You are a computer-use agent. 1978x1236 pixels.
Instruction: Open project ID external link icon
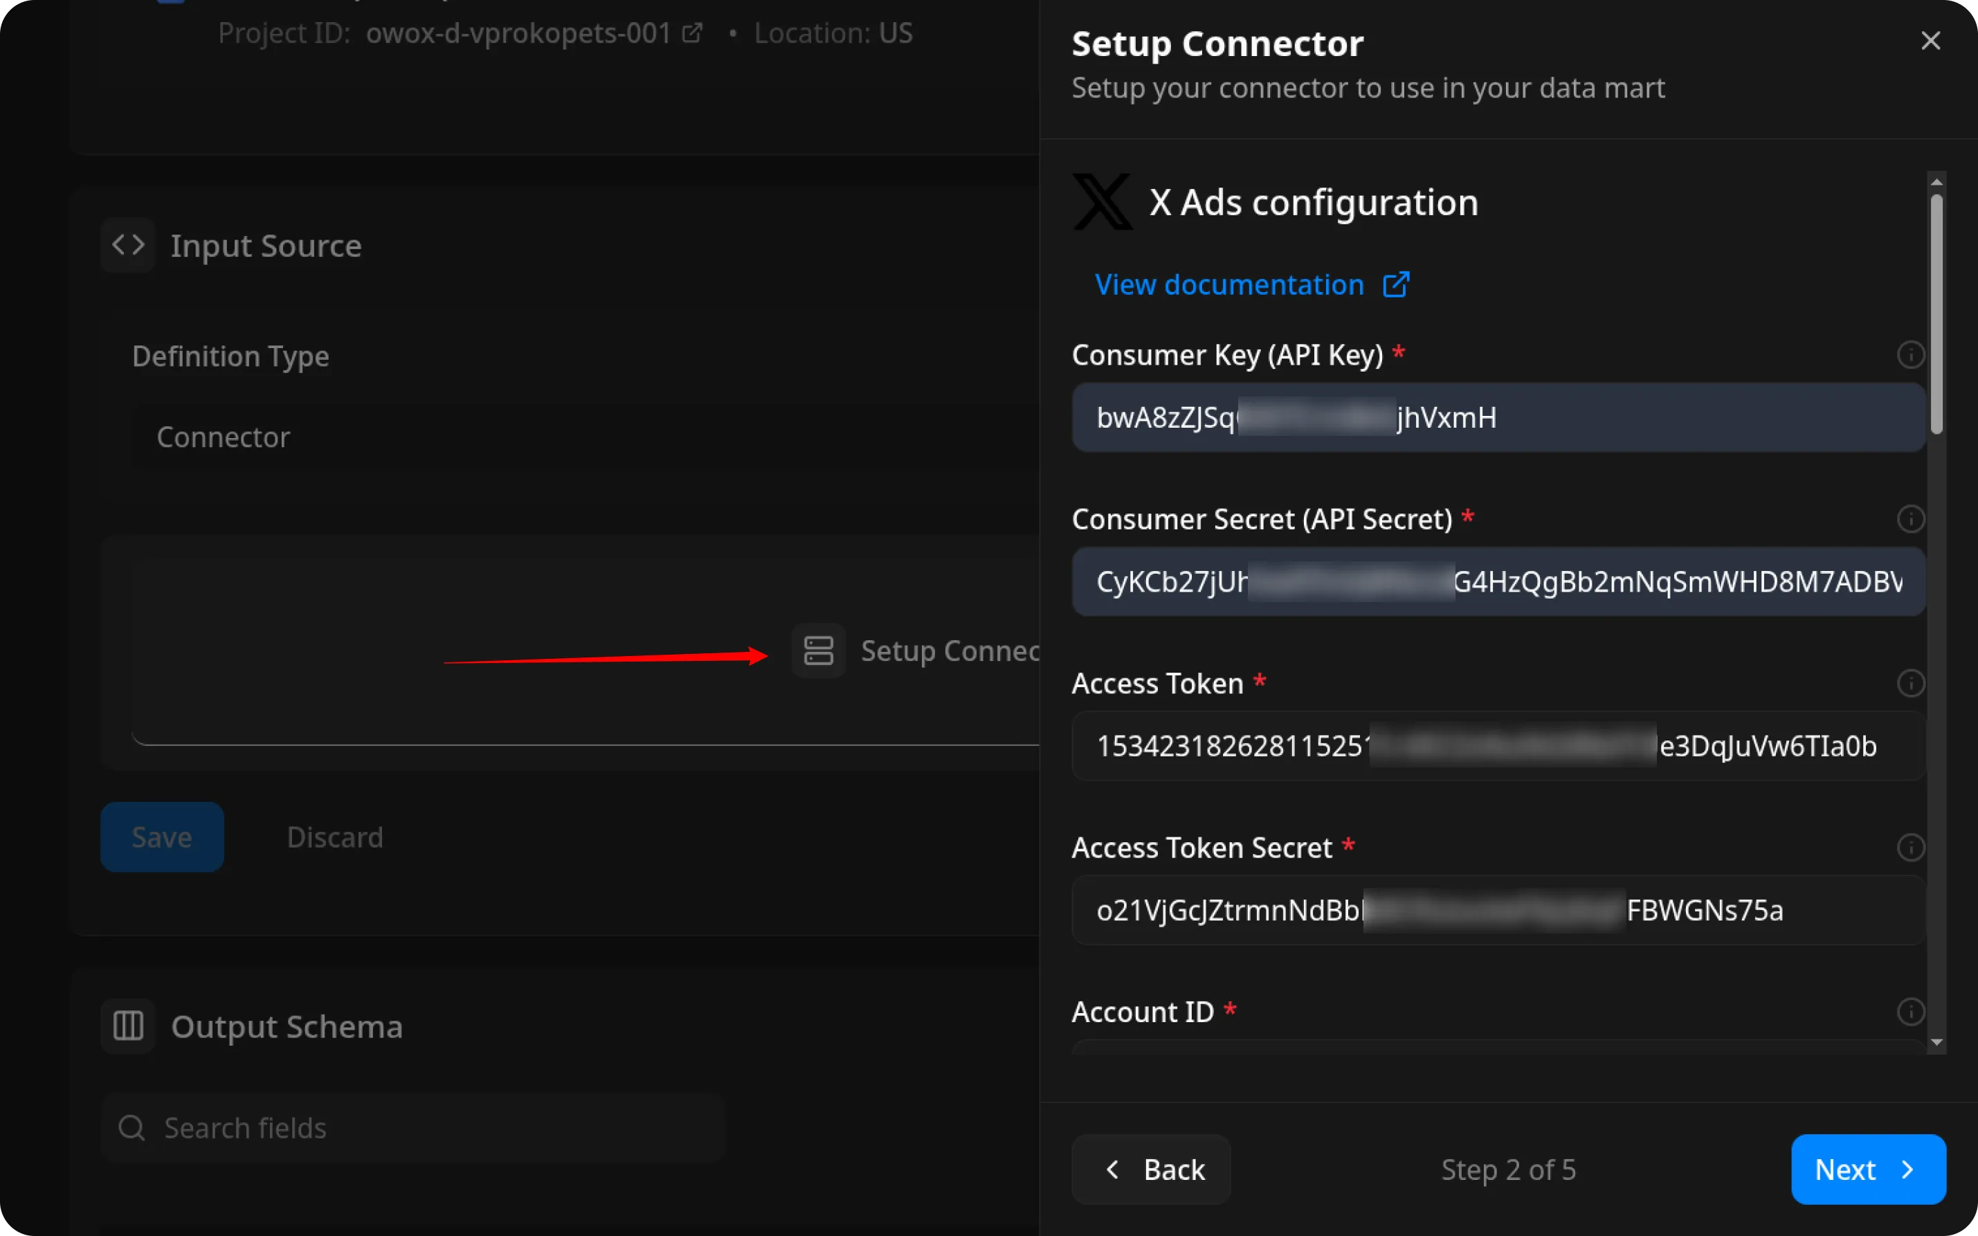pyautogui.click(x=692, y=33)
